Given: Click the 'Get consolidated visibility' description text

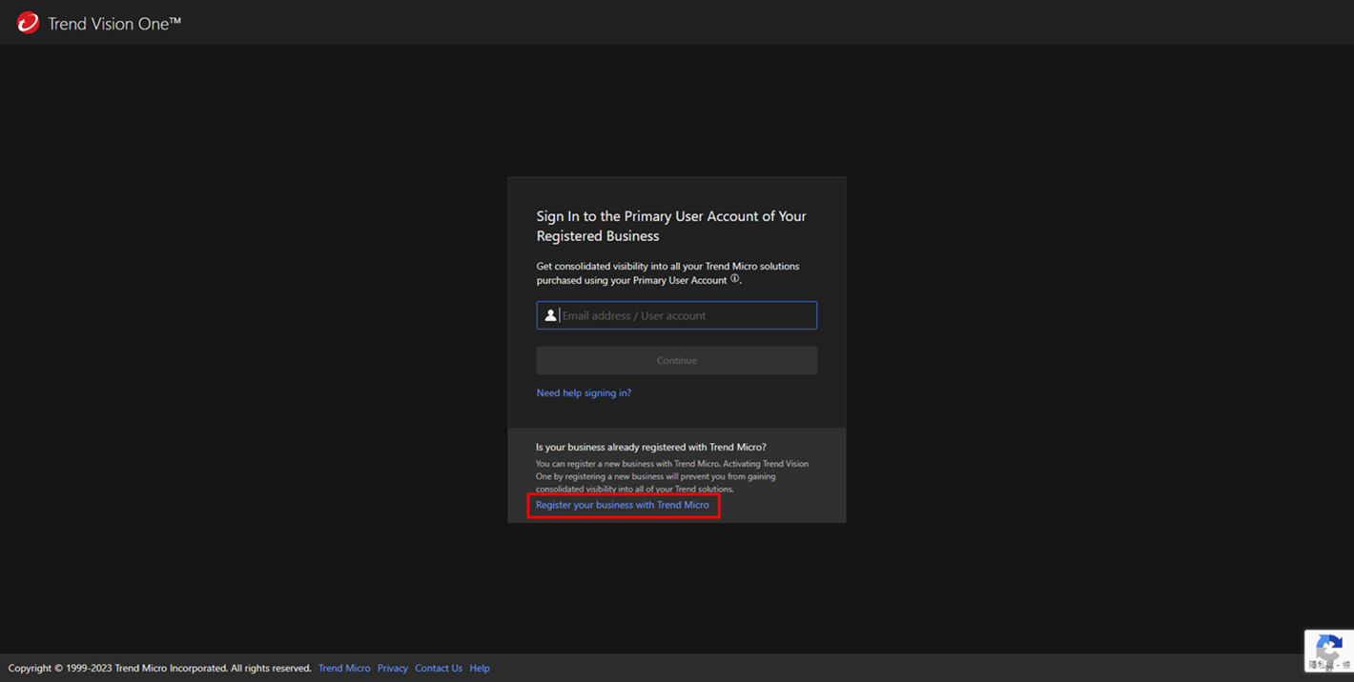Looking at the screenshot, I should (x=667, y=266).
